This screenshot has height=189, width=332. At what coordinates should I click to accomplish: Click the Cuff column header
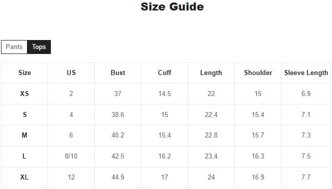point(165,73)
